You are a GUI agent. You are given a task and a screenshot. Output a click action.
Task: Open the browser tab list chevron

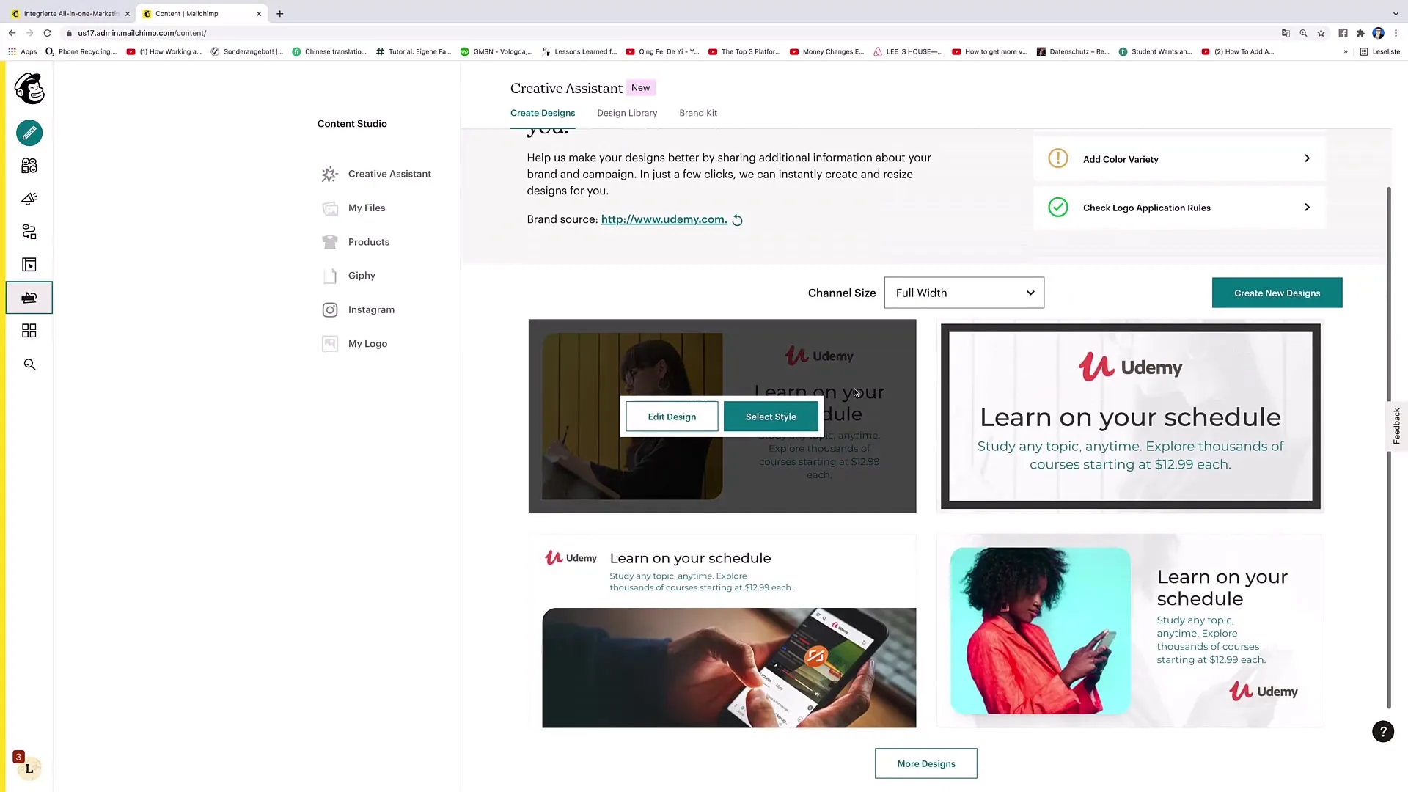(1395, 13)
